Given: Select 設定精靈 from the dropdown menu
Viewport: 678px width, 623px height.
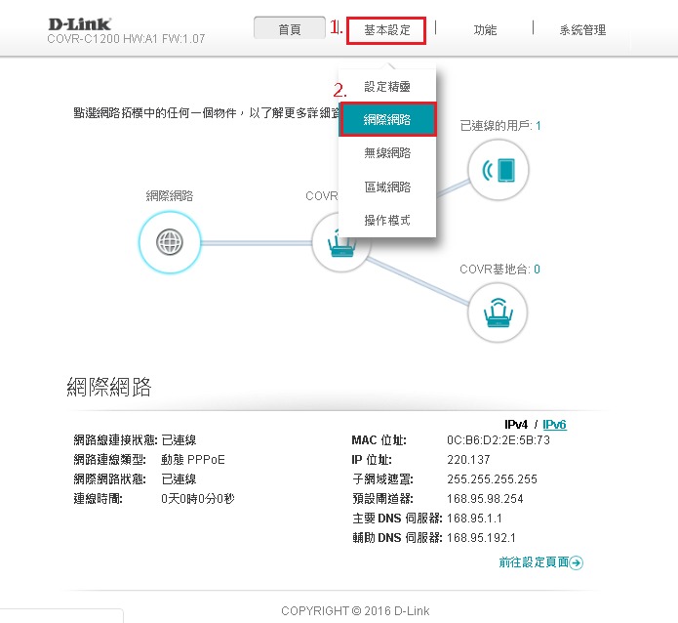Looking at the screenshot, I should 387,87.
